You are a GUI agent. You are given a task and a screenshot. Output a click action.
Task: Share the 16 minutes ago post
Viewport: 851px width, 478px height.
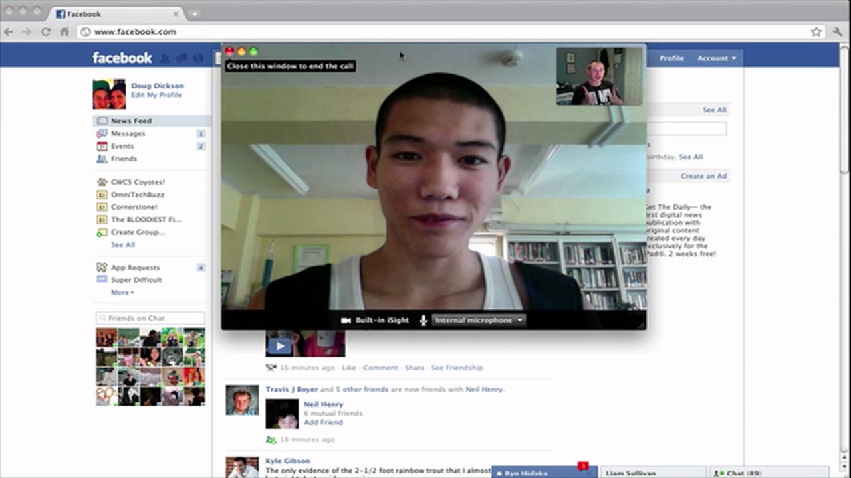pyautogui.click(x=414, y=368)
